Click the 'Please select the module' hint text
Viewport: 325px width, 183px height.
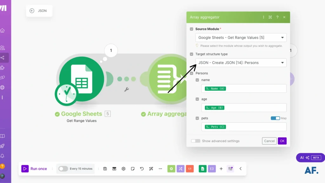pos(241,46)
